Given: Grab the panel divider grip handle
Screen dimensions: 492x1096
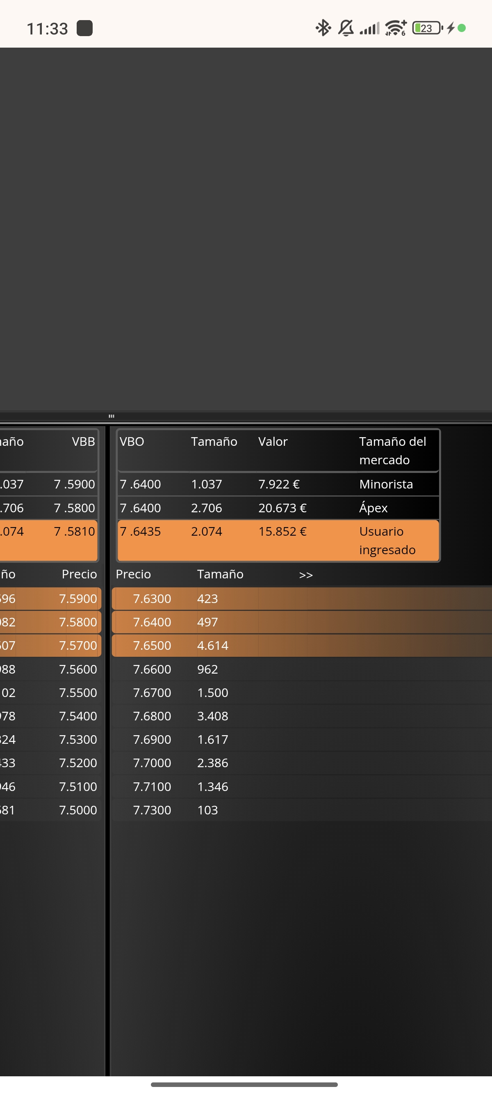Looking at the screenshot, I should tap(112, 416).
